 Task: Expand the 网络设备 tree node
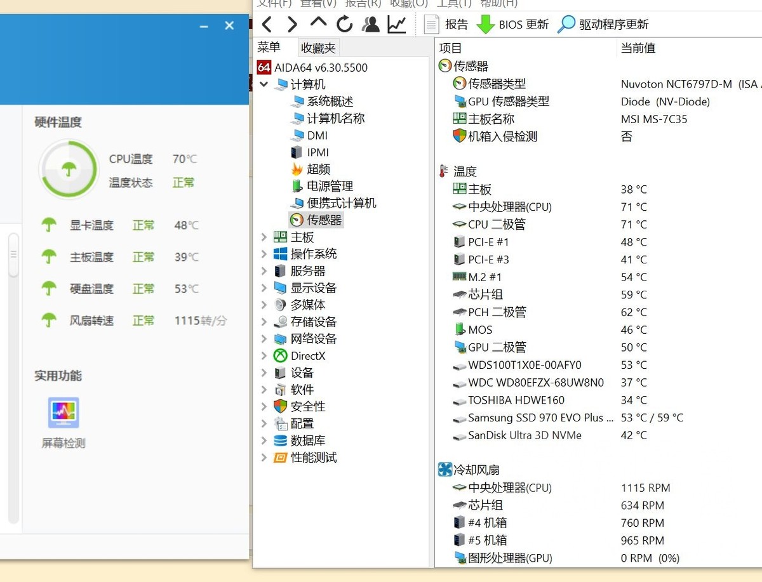[x=264, y=339]
